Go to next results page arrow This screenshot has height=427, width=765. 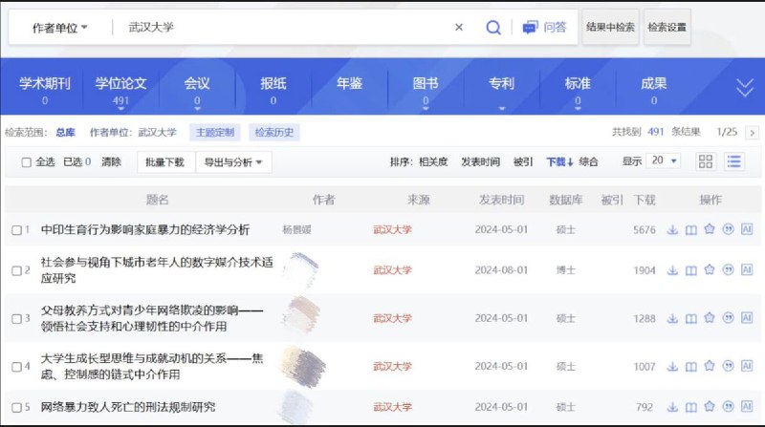pos(752,133)
